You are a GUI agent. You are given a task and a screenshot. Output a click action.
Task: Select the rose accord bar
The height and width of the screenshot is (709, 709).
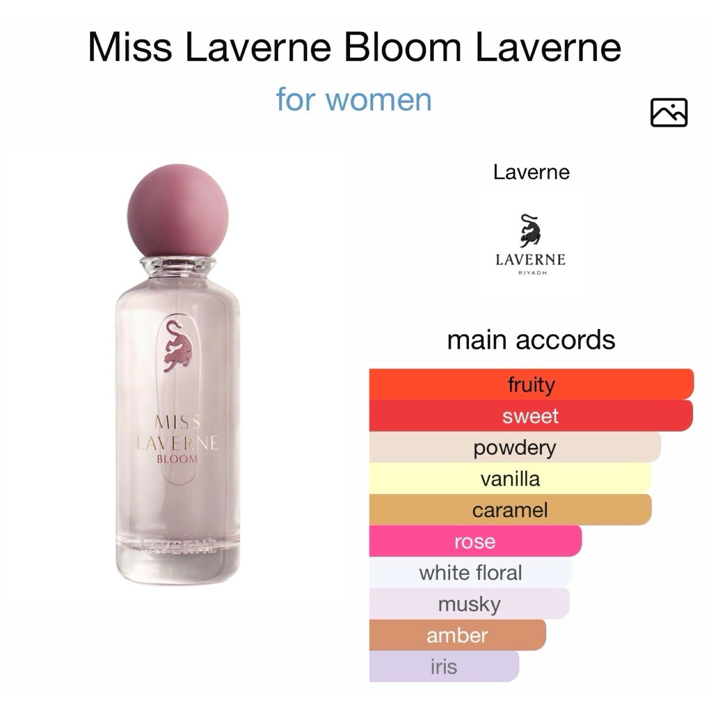click(475, 541)
